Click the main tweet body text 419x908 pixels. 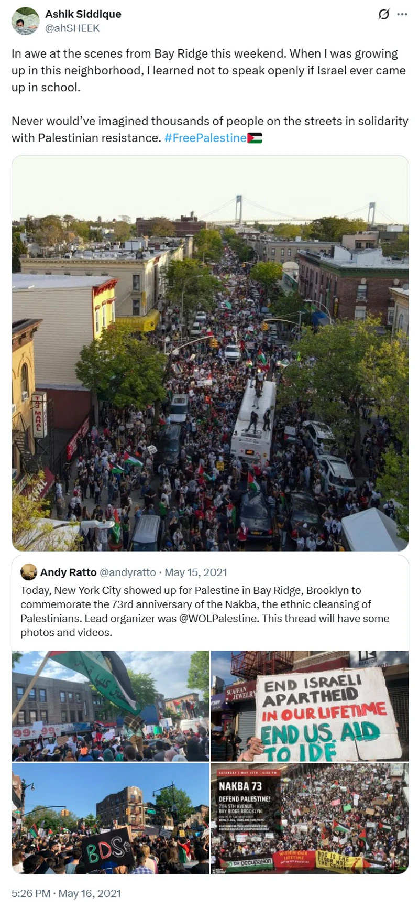click(210, 95)
